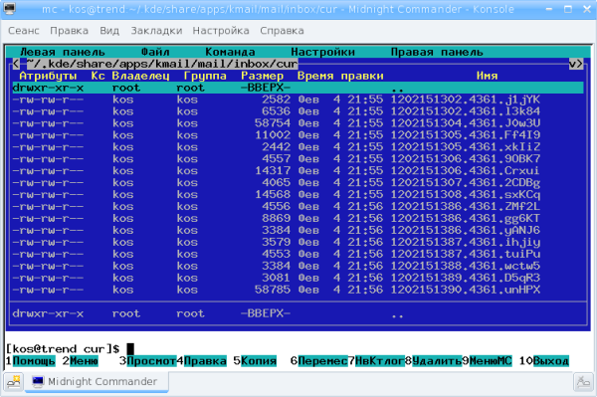Viewport: 597px width, 397px height.
Task: Click the Владелец column header
Action: tap(141, 76)
